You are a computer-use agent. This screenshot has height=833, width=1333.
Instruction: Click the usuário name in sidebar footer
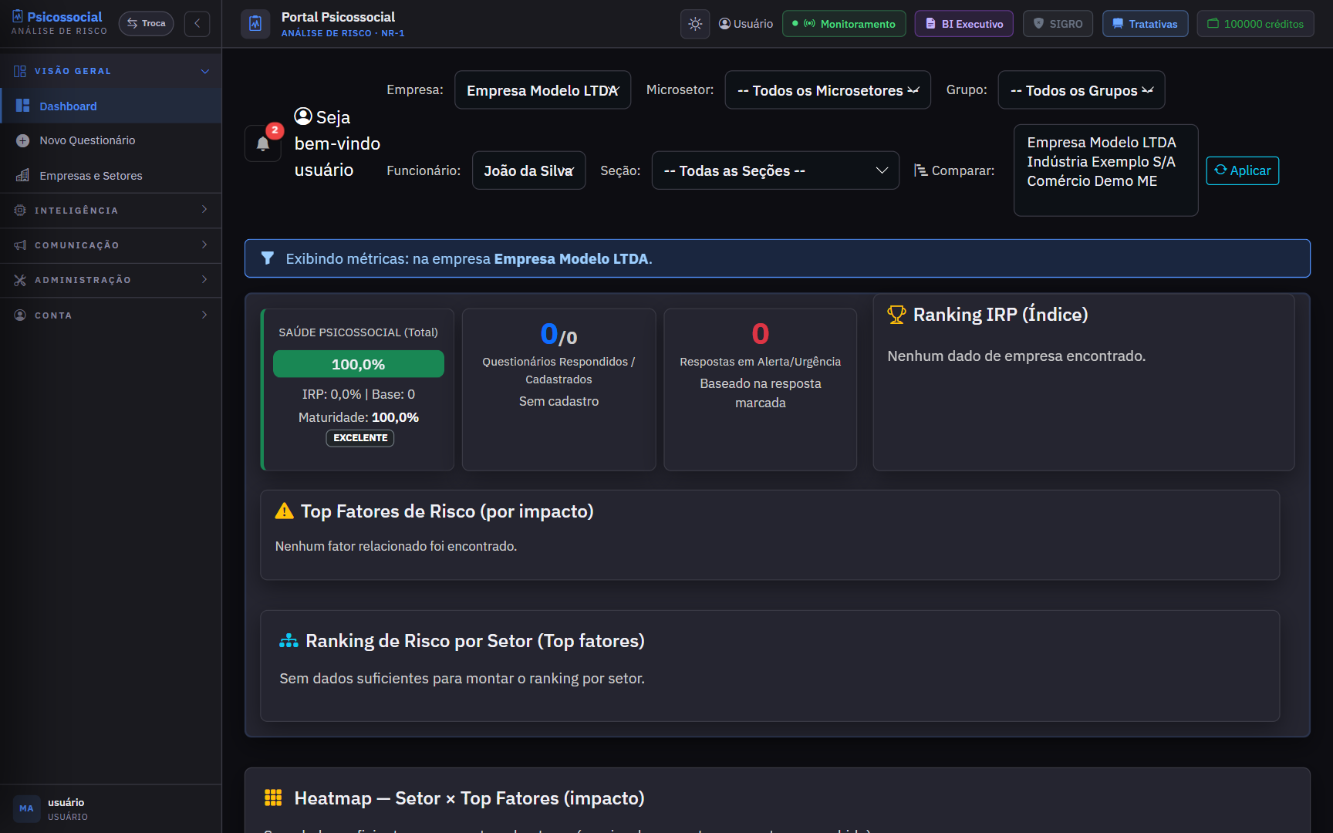pyautogui.click(x=66, y=802)
